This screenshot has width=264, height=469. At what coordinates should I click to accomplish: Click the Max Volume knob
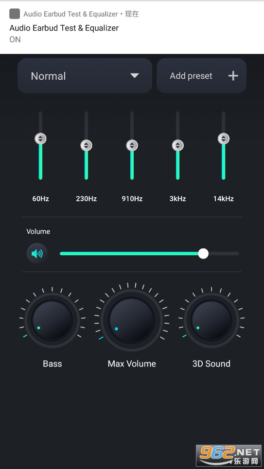[x=132, y=320]
